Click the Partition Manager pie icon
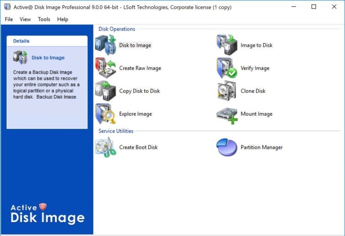Screen dimensions: 345x236 [x=227, y=147]
